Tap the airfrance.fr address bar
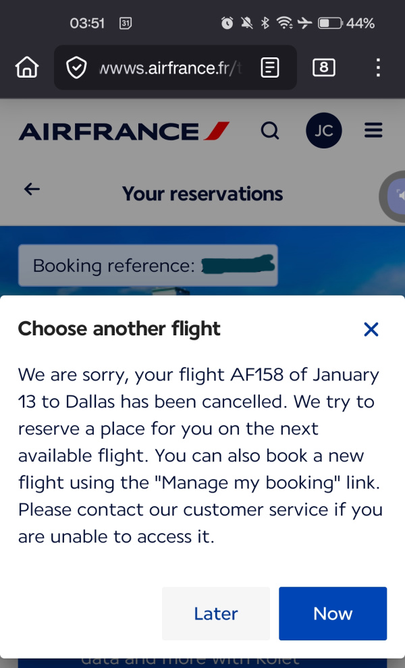Screen dimensions: 405x668 click(169, 67)
